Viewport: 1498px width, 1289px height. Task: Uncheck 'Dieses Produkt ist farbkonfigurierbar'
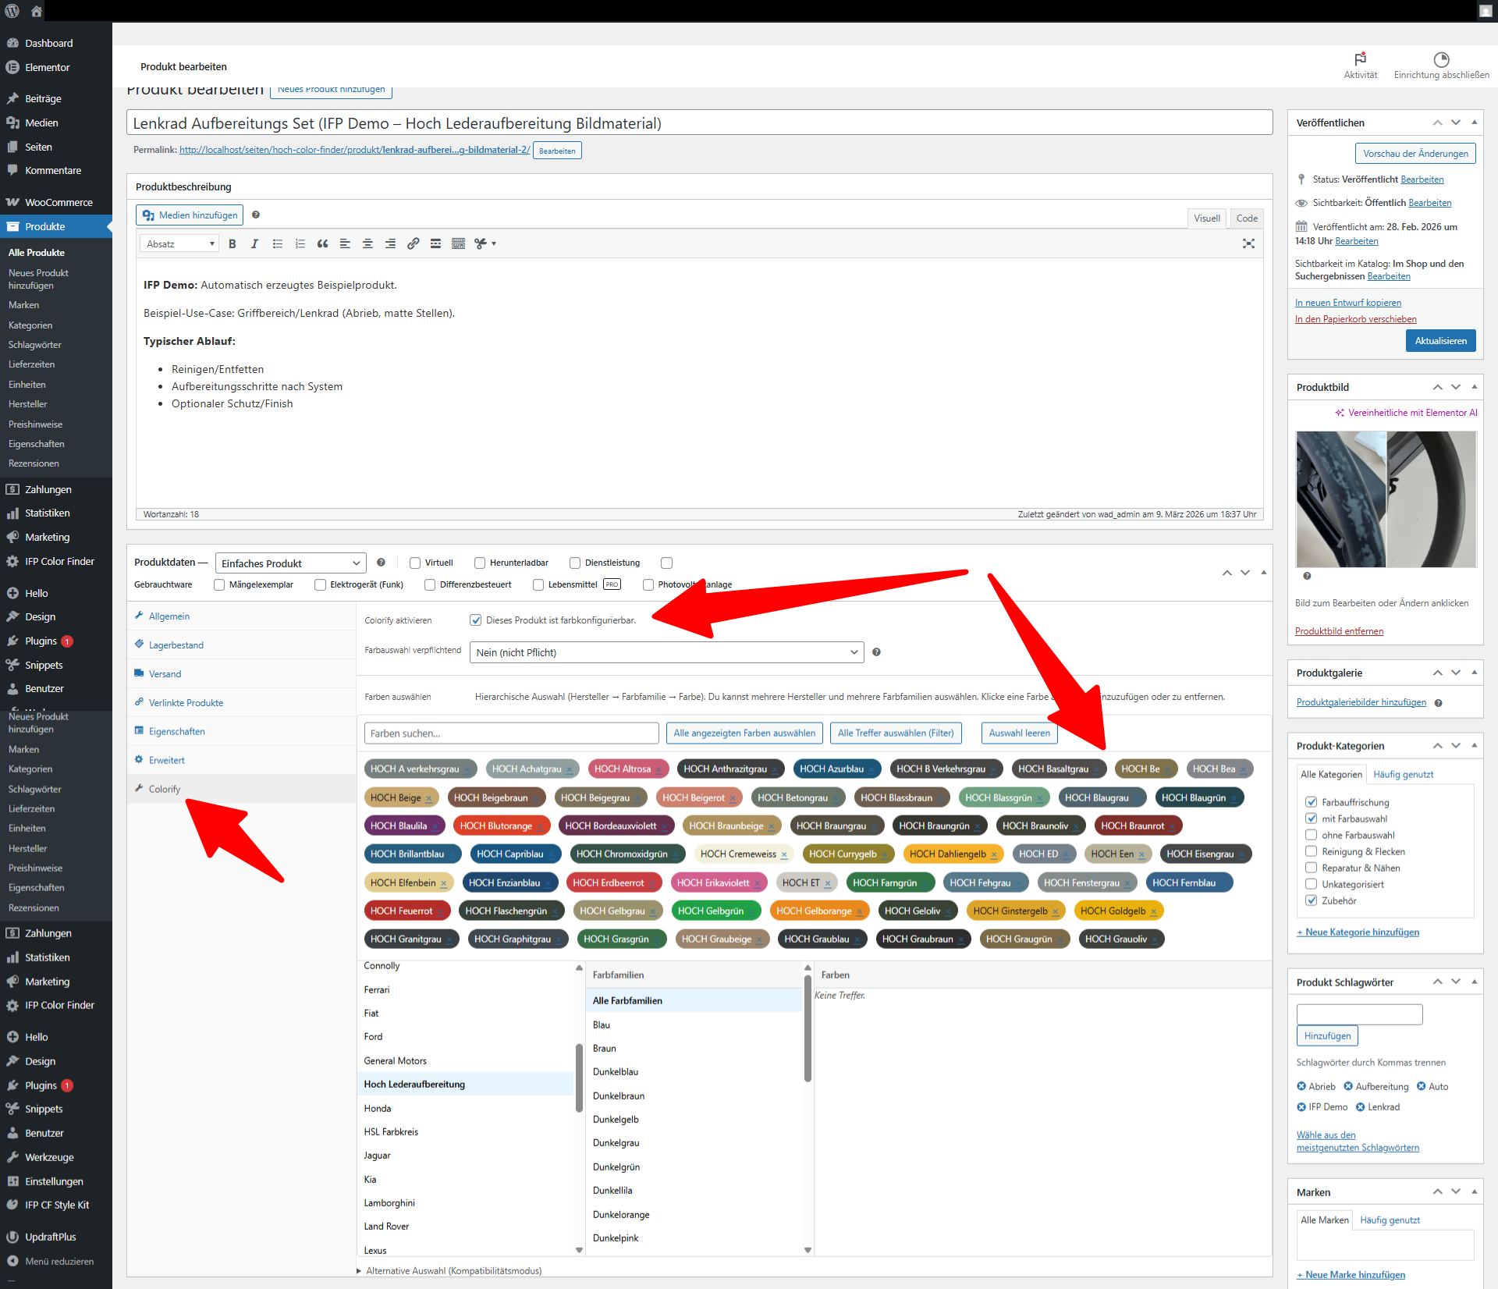coord(475,620)
